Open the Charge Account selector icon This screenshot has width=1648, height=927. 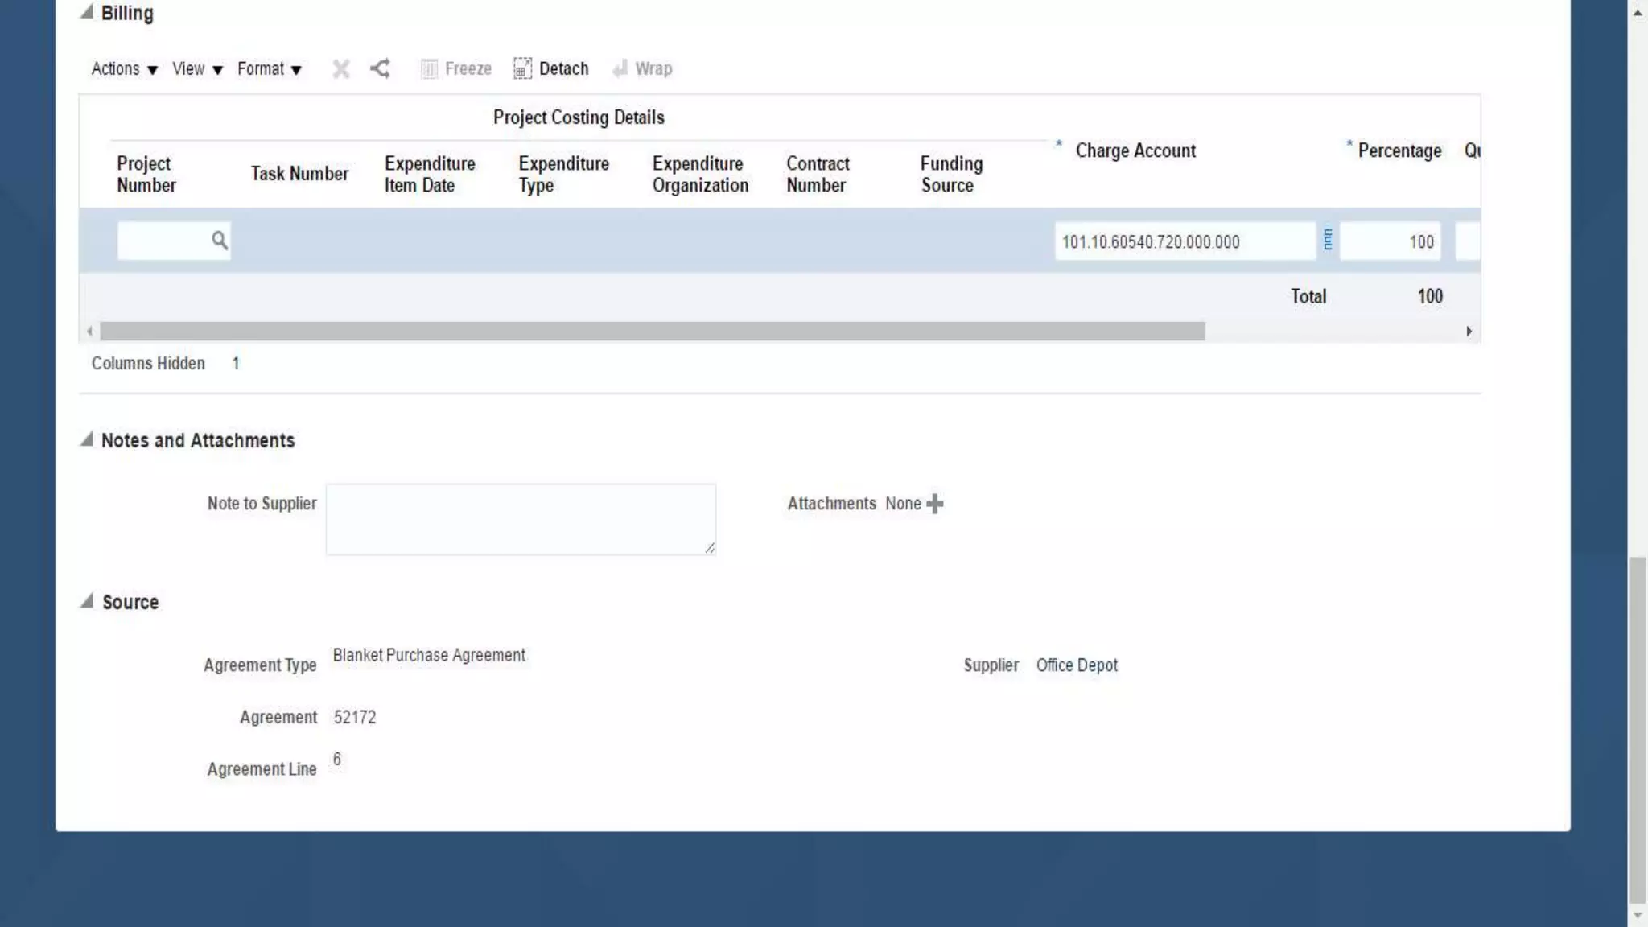(x=1328, y=239)
